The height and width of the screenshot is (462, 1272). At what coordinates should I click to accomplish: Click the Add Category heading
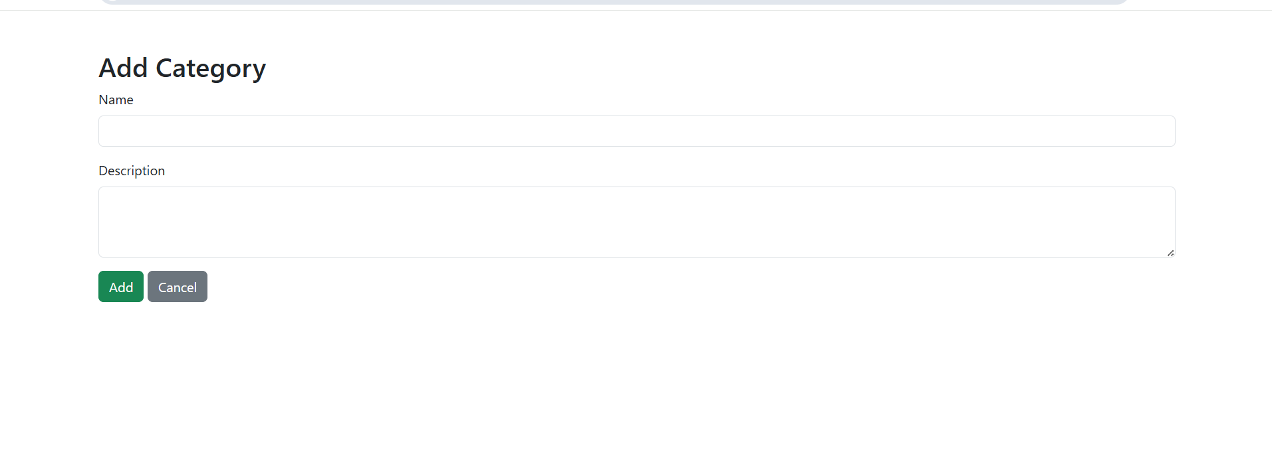pyautogui.click(x=182, y=68)
